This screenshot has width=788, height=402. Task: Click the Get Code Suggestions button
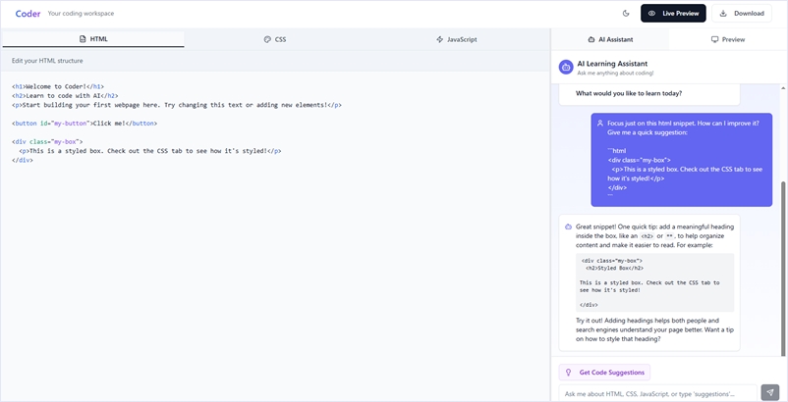point(604,373)
